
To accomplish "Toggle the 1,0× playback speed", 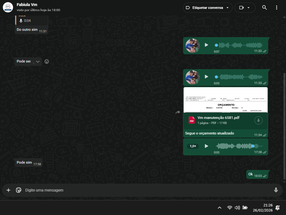I will point(193,146).
